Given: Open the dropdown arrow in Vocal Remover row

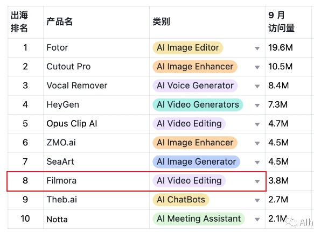Looking at the screenshot, I should click(257, 86).
